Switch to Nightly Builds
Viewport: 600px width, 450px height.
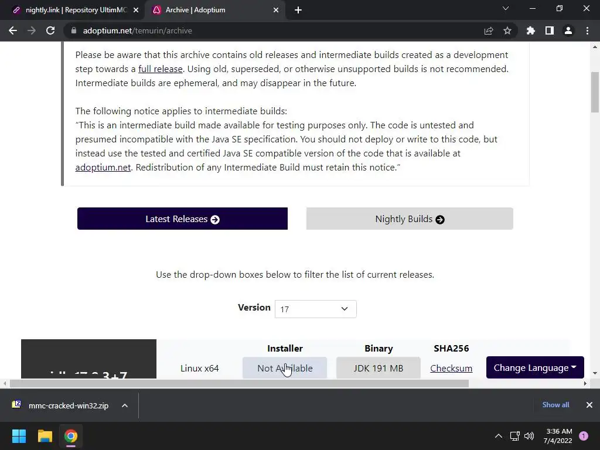(x=410, y=219)
